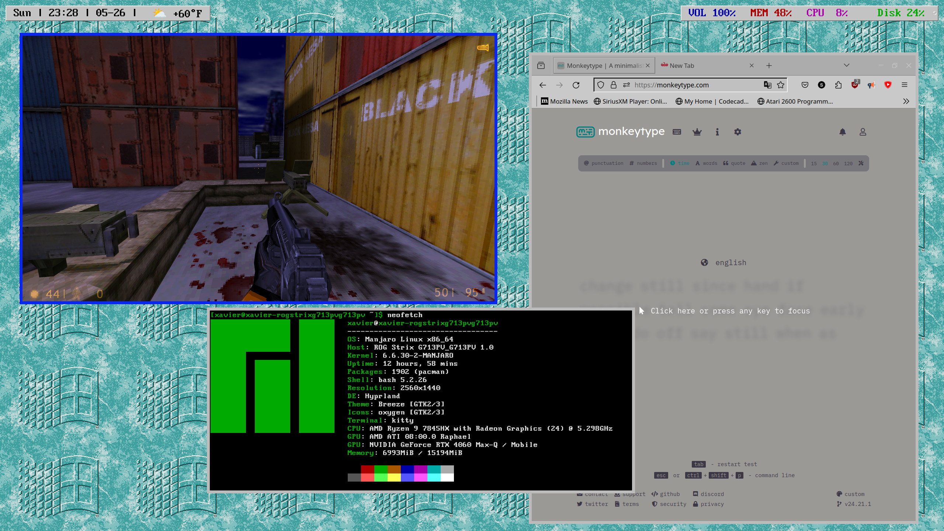Open Monkeytype settings gear

pos(737,132)
